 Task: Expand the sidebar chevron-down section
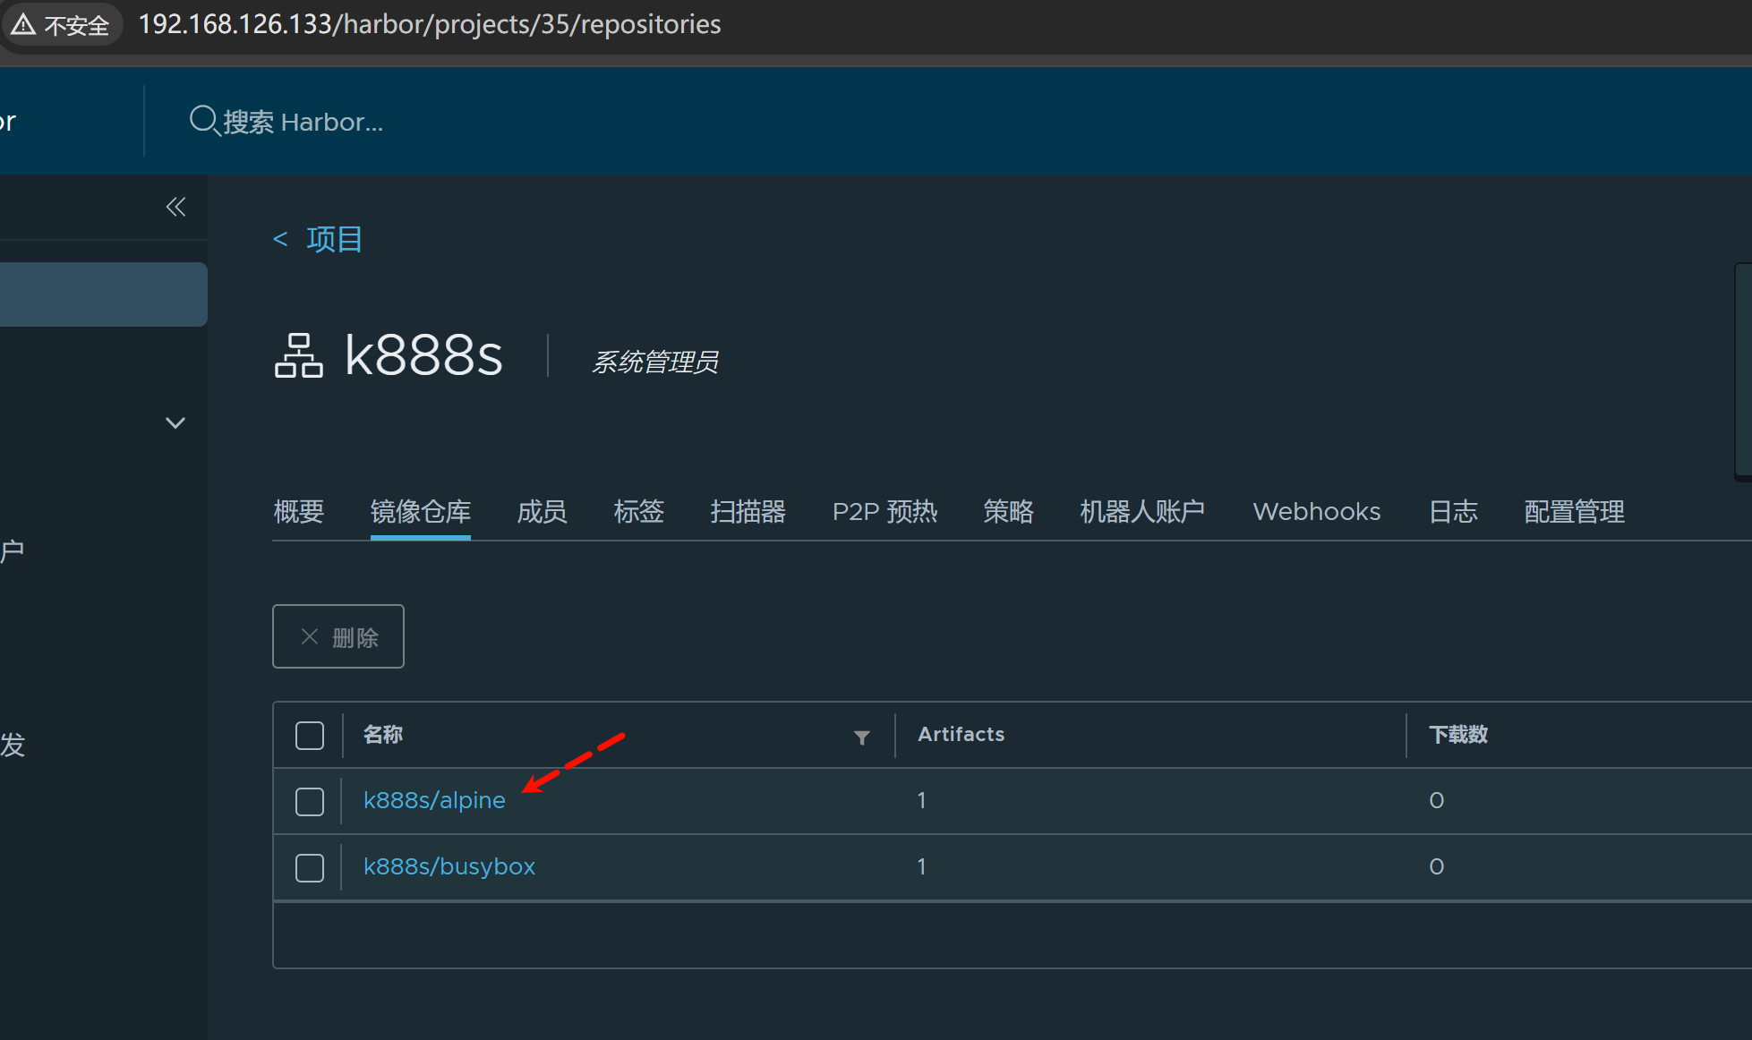pyautogui.click(x=175, y=422)
